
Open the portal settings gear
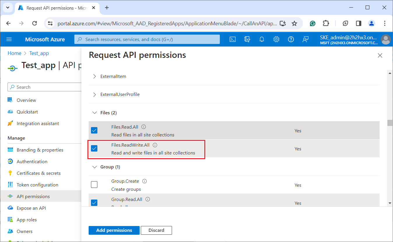[x=276, y=39]
